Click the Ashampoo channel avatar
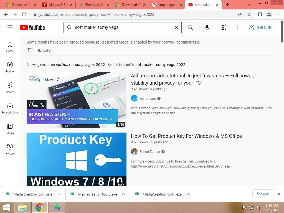 click(134, 98)
